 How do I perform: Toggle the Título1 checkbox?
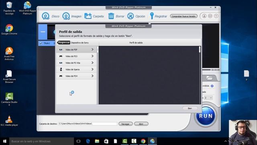pyautogui.click(x=41, y=43)
